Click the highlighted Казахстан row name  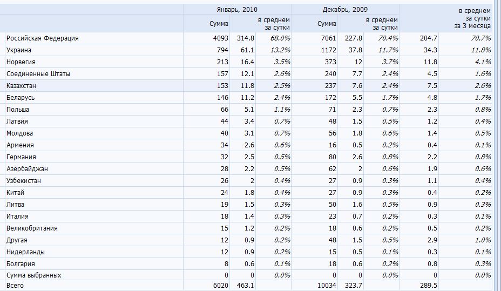coord(21,86)
